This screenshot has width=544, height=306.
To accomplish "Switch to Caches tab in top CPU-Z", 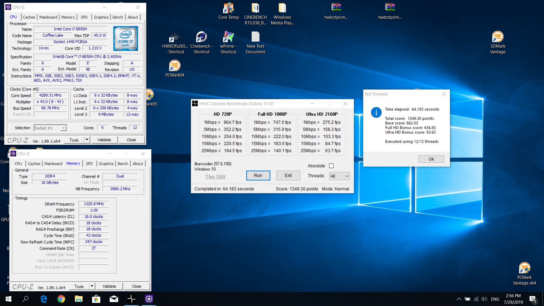I will pos(29,17).
